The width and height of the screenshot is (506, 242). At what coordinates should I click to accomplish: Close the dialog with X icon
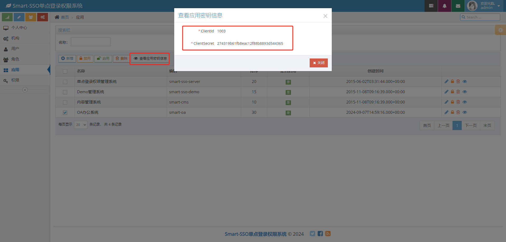pos(325,16)
